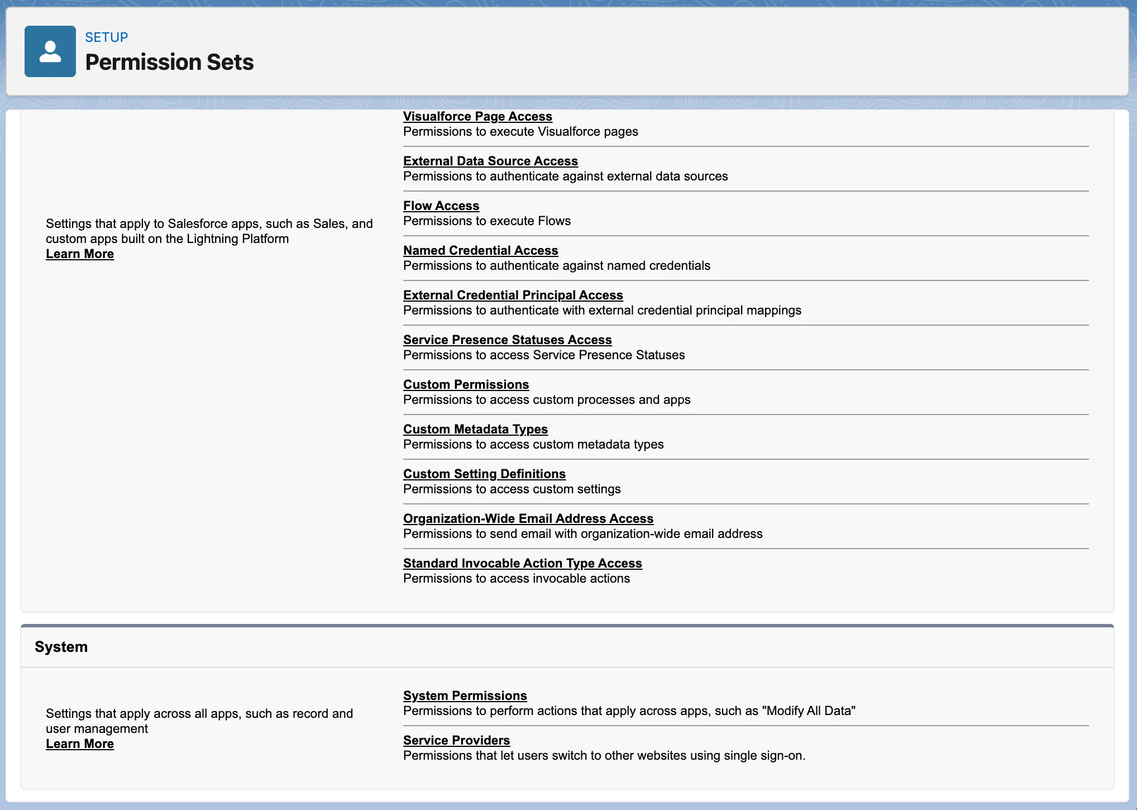
Task: Click Learn More under System description
Action: pyautogui.click(x=80, y=744)
